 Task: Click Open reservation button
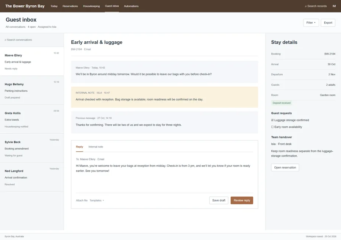[x=285, y=168]
